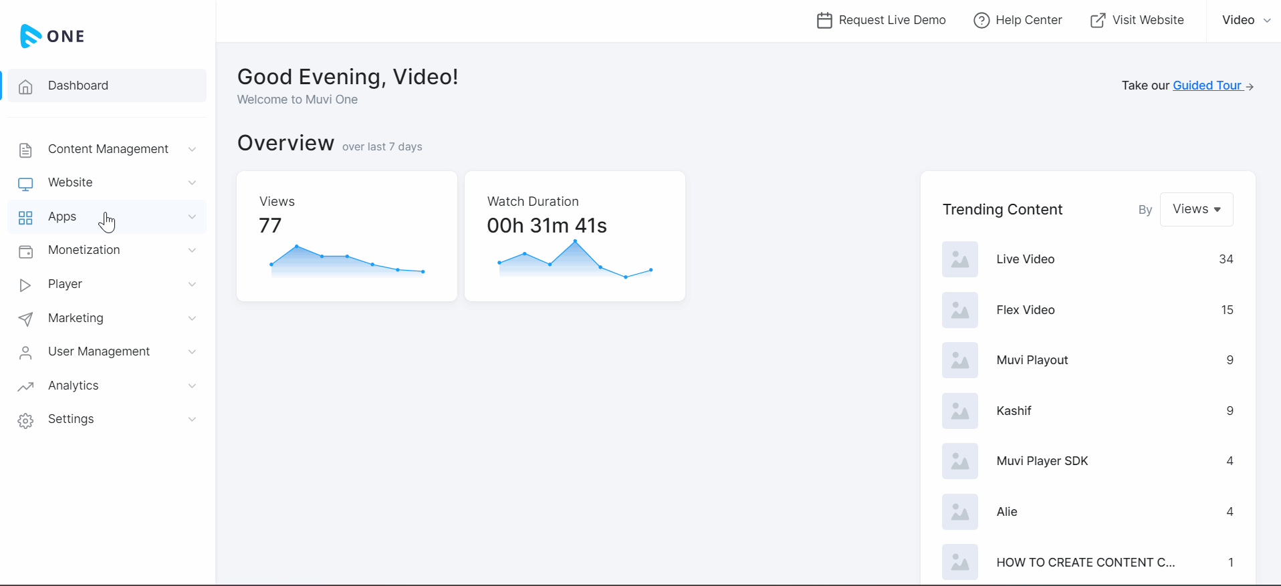Expand the Analytics chevron

coord(192,386)
